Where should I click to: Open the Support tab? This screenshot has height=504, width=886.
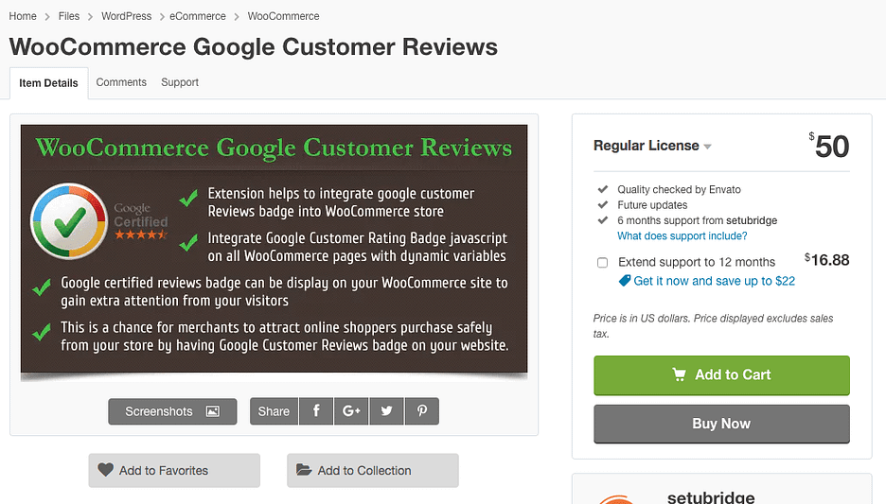pos(180,82)
